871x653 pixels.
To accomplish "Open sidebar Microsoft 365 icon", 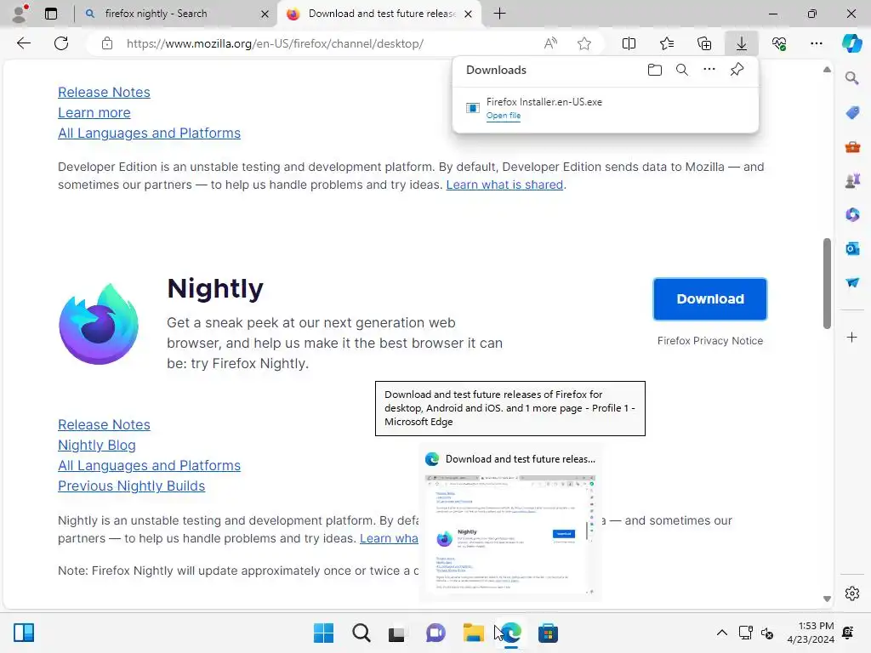I will tap(852, 215).
